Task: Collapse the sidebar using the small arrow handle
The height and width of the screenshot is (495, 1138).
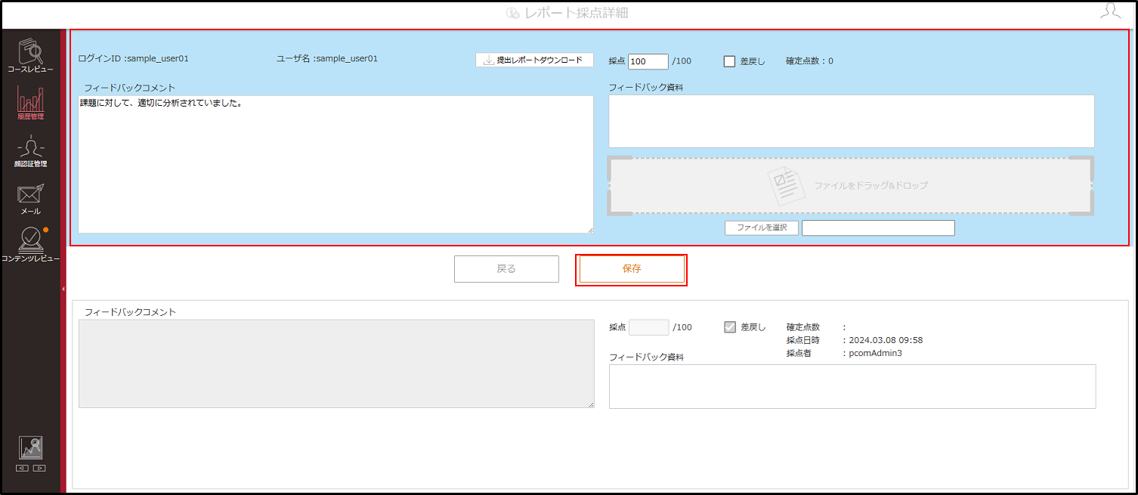Action: point(63,289)
